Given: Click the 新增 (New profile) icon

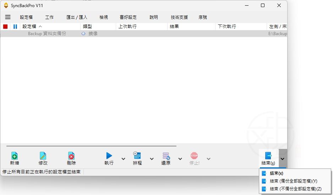Looking at the screenshot, I should coord(14,156).
